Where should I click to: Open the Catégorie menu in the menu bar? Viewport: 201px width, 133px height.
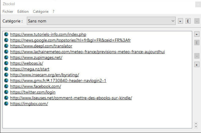coord(41,12)
